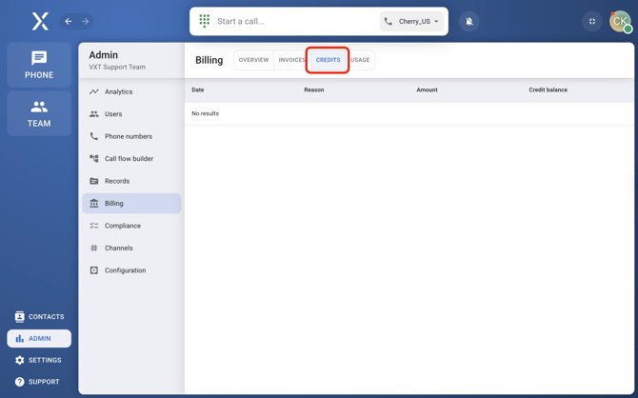Image resolution: width=638 pixels, height=398 pixels.
Task: Open Phone numbers in the Admin menu
Action: (131, 136)
